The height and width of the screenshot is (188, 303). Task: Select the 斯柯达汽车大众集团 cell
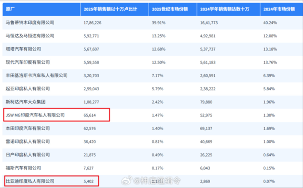[x=26, y=102]
